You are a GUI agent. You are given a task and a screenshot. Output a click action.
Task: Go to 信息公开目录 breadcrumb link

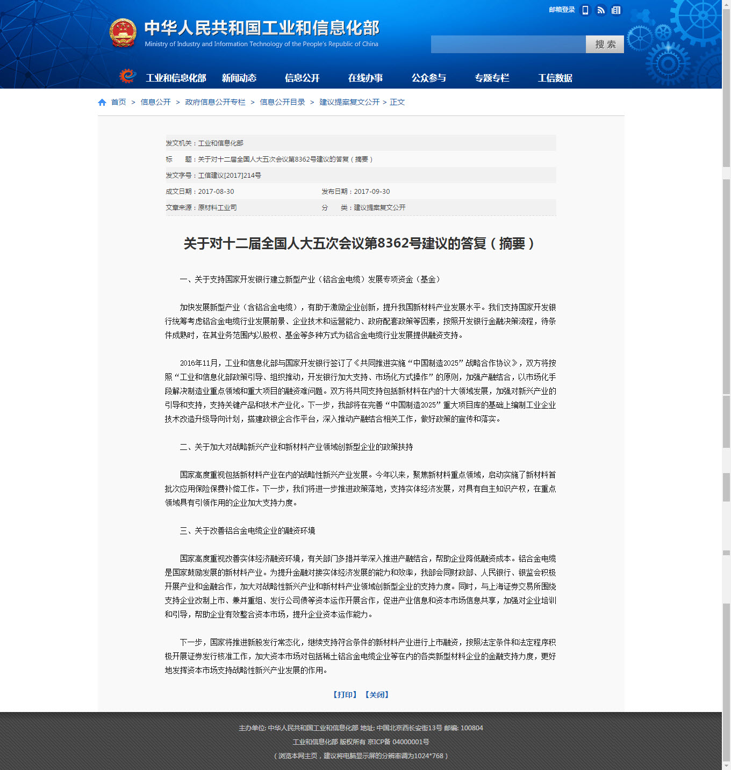click(x=282, y=102)
